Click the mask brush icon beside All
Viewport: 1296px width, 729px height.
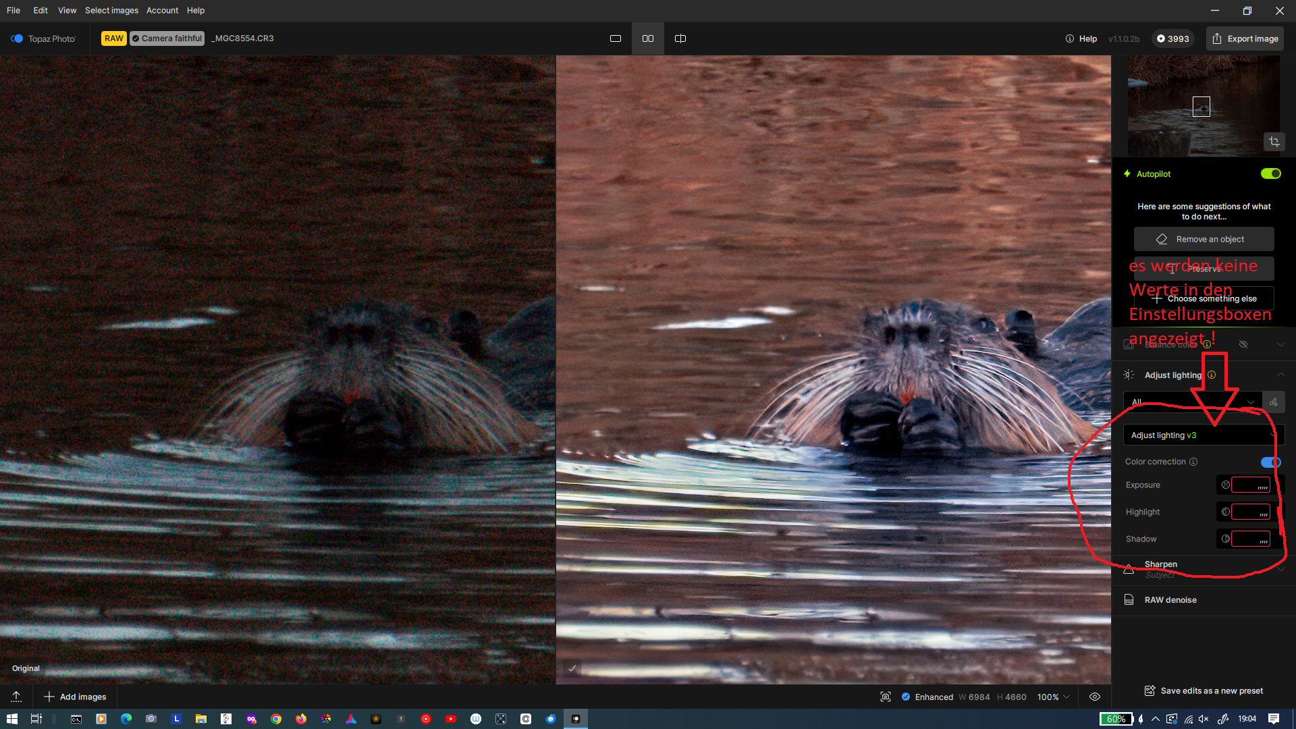point(1273,402)
